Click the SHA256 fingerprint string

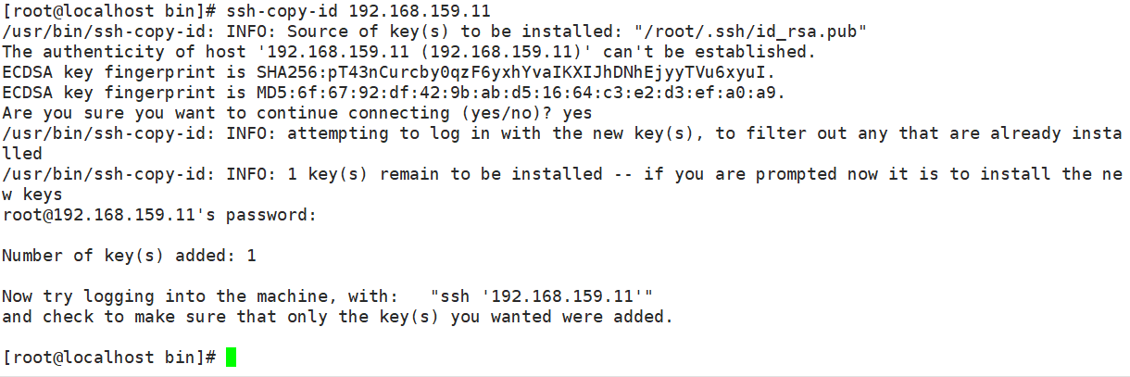pyautogui.click(x=517, y=72)
